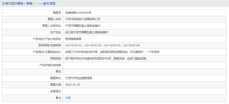This screenshot has height=104, width=229.
Task: Click production address starting with 浙江省宁波市
Action: (87, 32)
